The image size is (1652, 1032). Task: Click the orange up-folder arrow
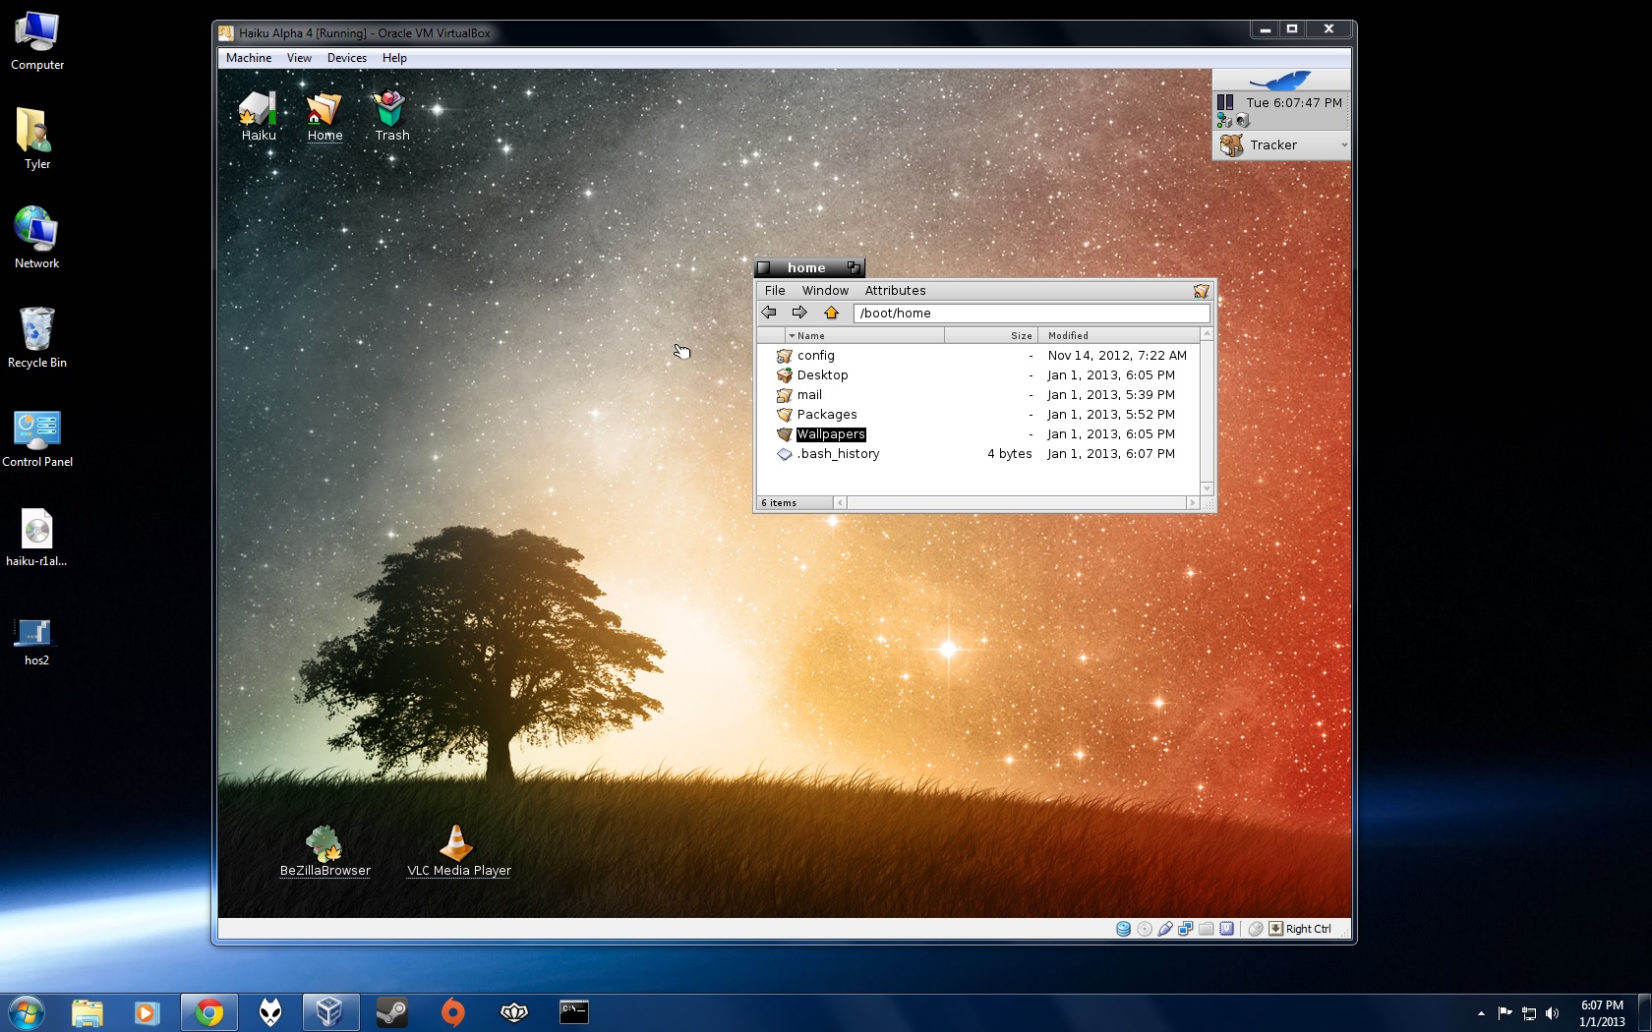[x=832, y=313]
